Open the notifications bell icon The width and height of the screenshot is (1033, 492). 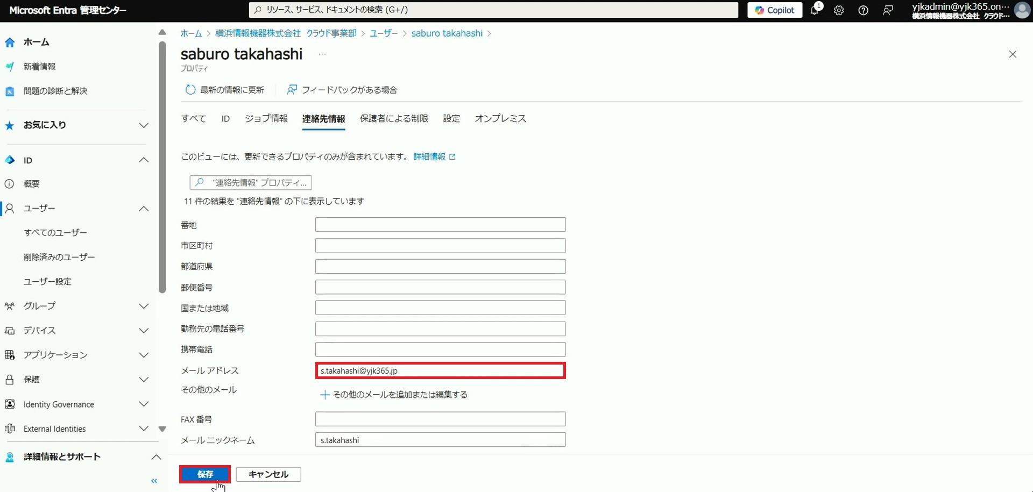pos(815,10)
